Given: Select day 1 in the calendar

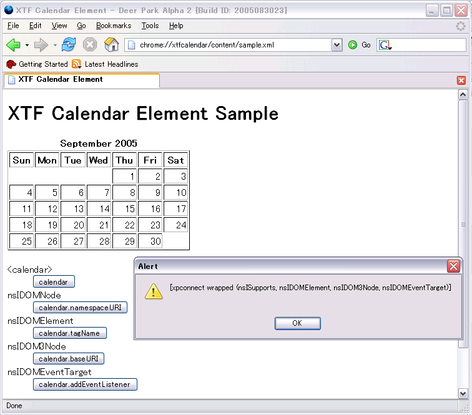Looking at the screenshot, I should pos(125,176).
